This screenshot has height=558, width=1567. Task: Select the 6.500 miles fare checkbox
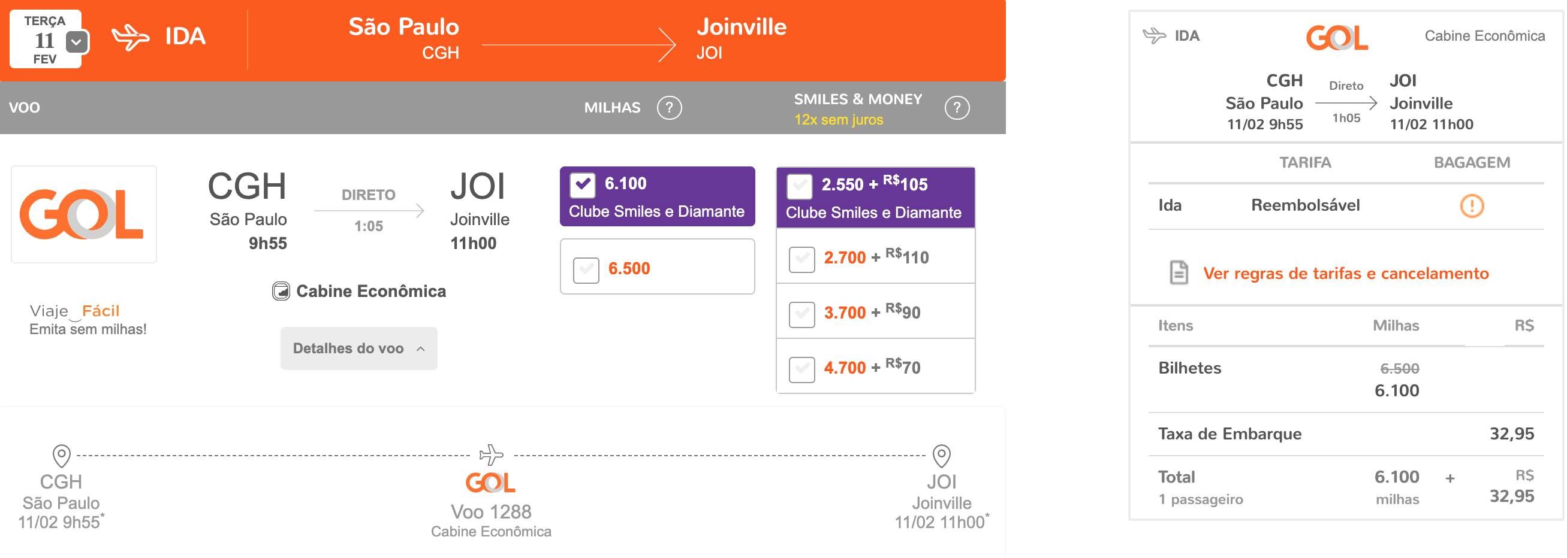point(586,270)
